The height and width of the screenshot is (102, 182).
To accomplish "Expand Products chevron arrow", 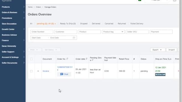I will coord(24,7).
